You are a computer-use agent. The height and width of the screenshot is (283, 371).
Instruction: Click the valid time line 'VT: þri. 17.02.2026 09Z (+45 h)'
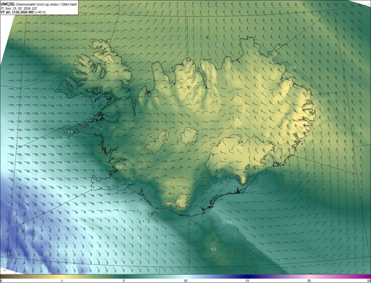tap(23, 12)
